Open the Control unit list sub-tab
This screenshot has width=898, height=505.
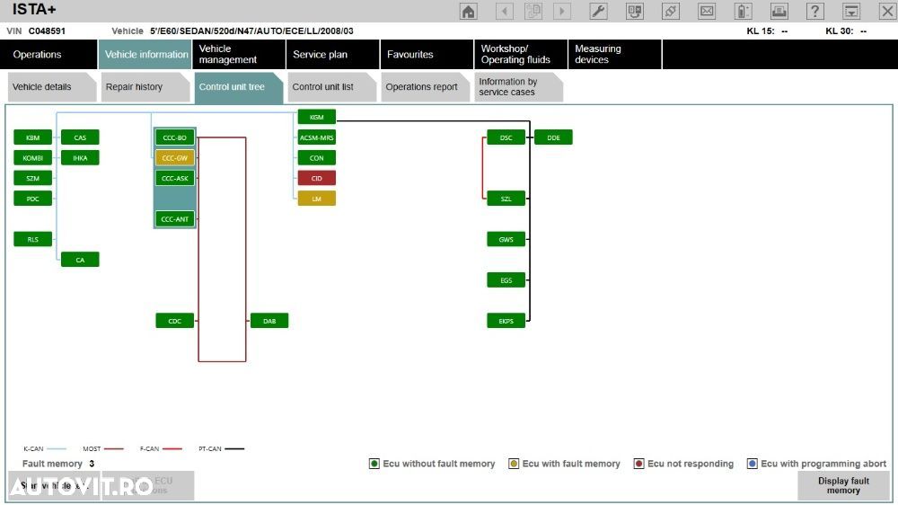pos(331,87)
